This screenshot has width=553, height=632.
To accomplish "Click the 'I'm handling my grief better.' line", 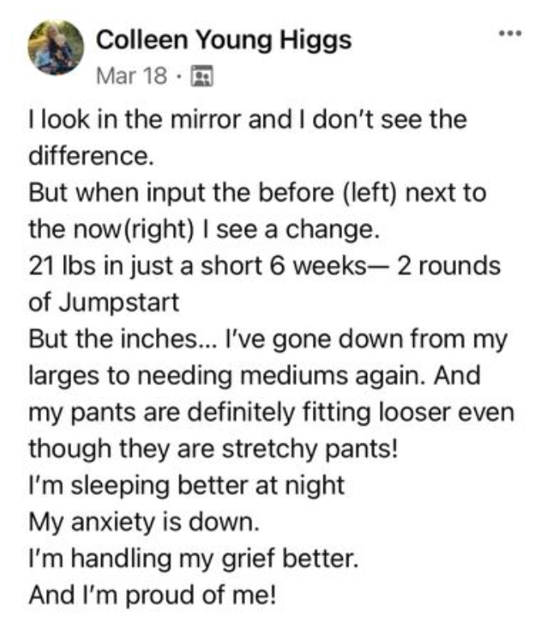I will [x=193, y=559].
